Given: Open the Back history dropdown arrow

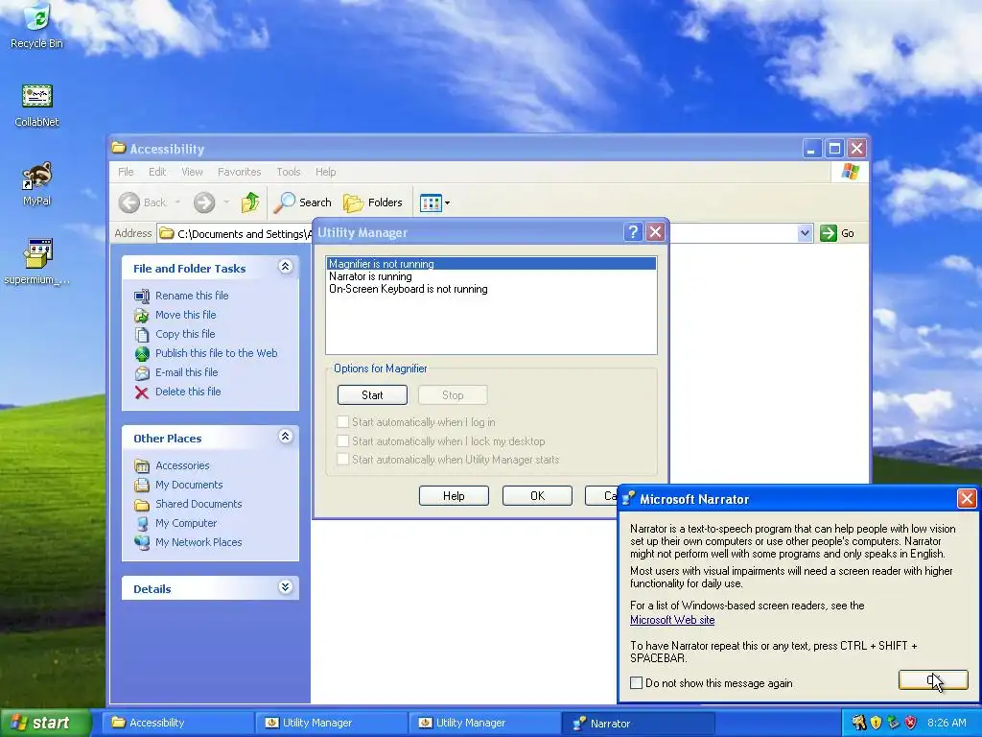Looking at the screenshot, I should pyautogui.click(x=177, y=202).
